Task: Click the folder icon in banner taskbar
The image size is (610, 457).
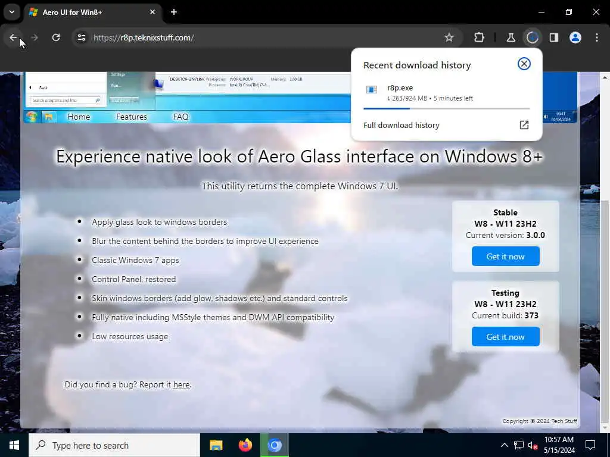Action: [x=49, y=117]
